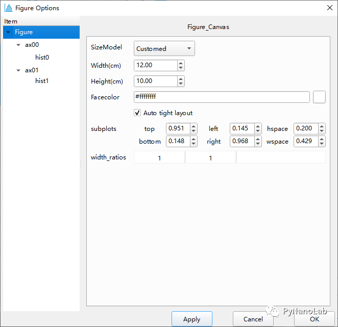Toggle the Auto tight layout checkbox
The height and width of the screenshot is (327, 338).
[x=137, y=113]
